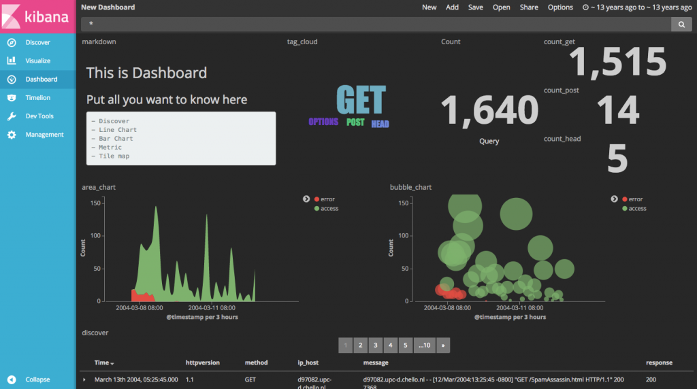Collapse the area_chart legend arrow
697x389 pixels.
(x=306, y=199)
